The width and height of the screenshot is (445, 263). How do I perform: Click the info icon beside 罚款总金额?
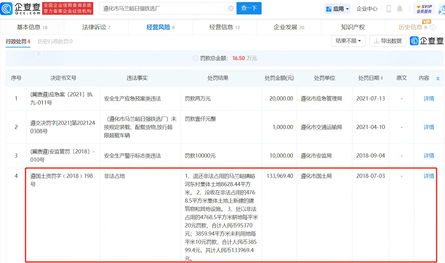(x=195, y=58)
